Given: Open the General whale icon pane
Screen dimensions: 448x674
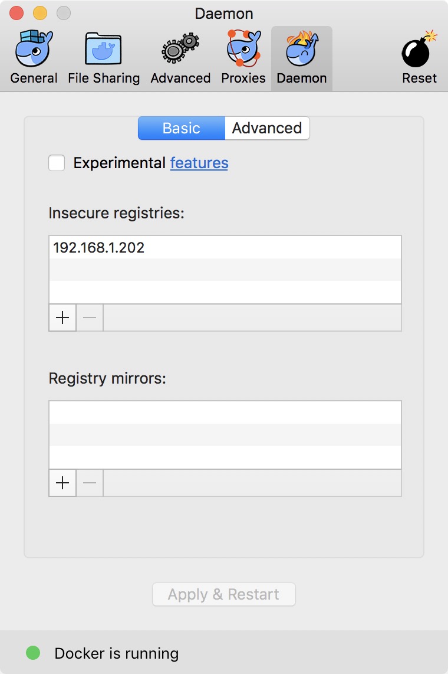Looking at the screenshot, I should click(x=34, y=48).
